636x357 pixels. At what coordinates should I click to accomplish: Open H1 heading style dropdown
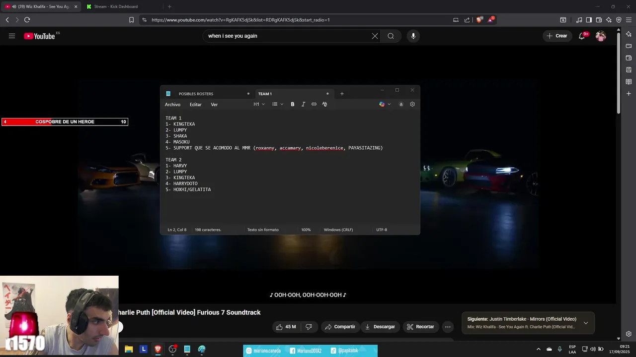(x=259, y=104)
